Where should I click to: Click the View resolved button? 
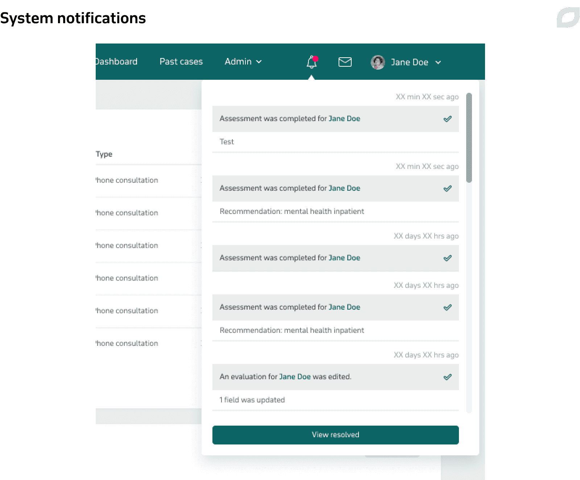click(336, 435)
